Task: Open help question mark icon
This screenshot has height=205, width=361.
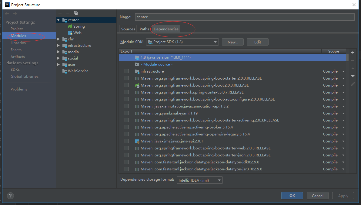Action: click(x=10, y=196)
